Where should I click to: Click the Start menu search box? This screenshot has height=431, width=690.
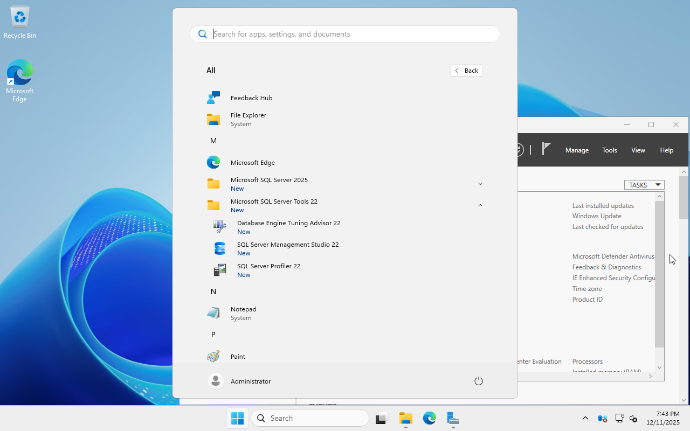pos(344,33)
